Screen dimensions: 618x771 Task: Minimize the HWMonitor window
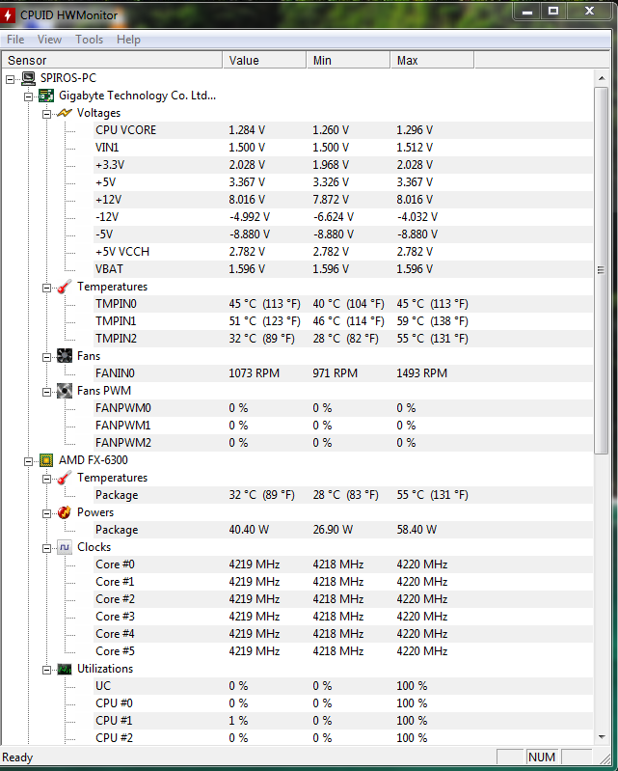point(527,12)
